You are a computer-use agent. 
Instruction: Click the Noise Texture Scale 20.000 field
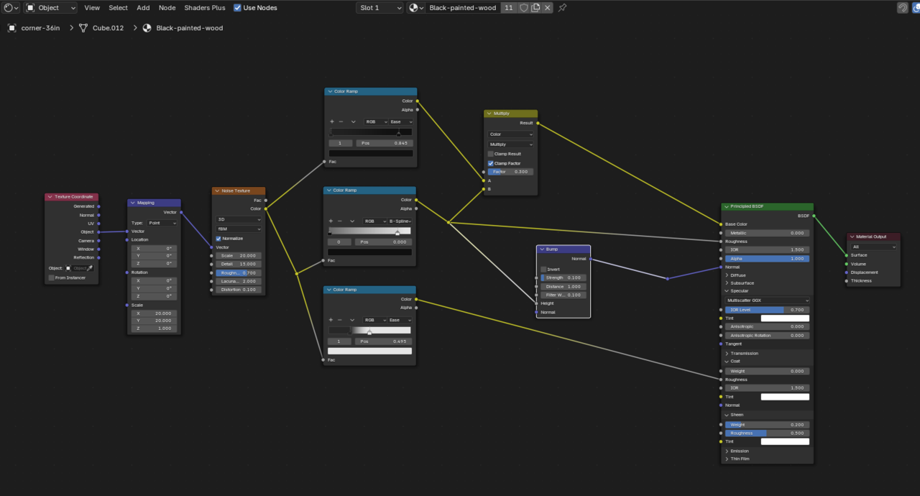239,256
